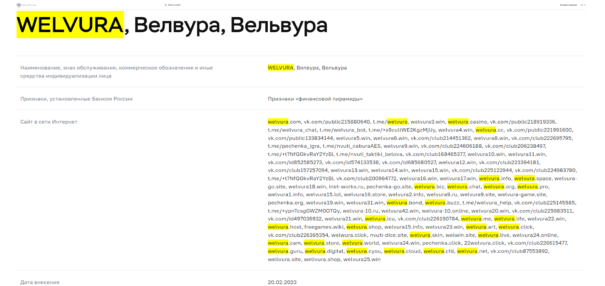The width and height of the screenshot is (605, 286).
Task: Click the site entry "welvura.buzz"
Action: point(442,203)
